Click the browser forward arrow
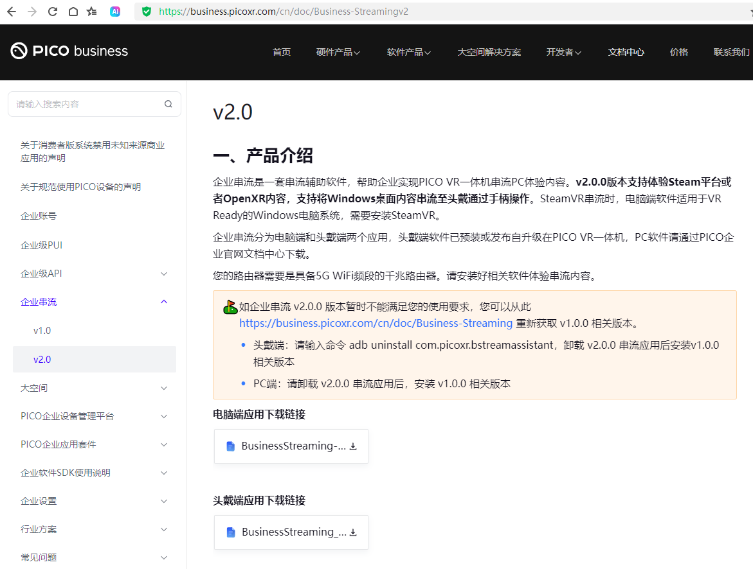Viewport: 753px width, 569px height. [32, 12]
